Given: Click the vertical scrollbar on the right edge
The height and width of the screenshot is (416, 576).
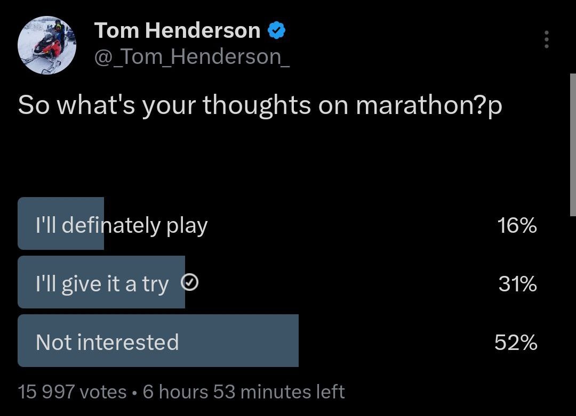Looking at the screenshot, I should pos(572,144).
